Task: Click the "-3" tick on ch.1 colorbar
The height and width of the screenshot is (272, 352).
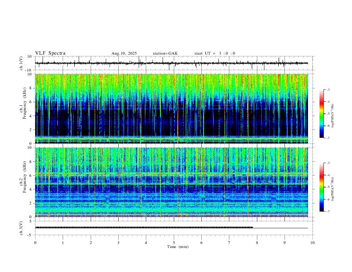Action: [x=328, y=89]
